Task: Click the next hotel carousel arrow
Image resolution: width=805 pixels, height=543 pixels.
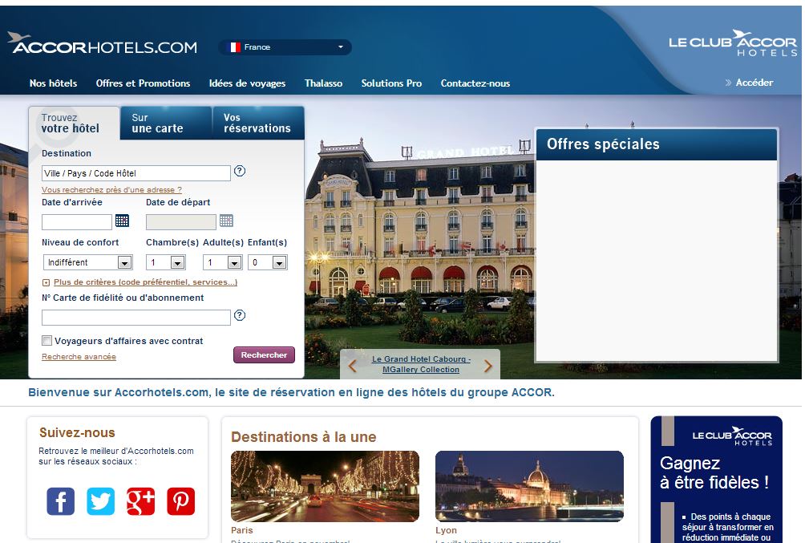Action: pyautogui.click(x=488, y=365)
